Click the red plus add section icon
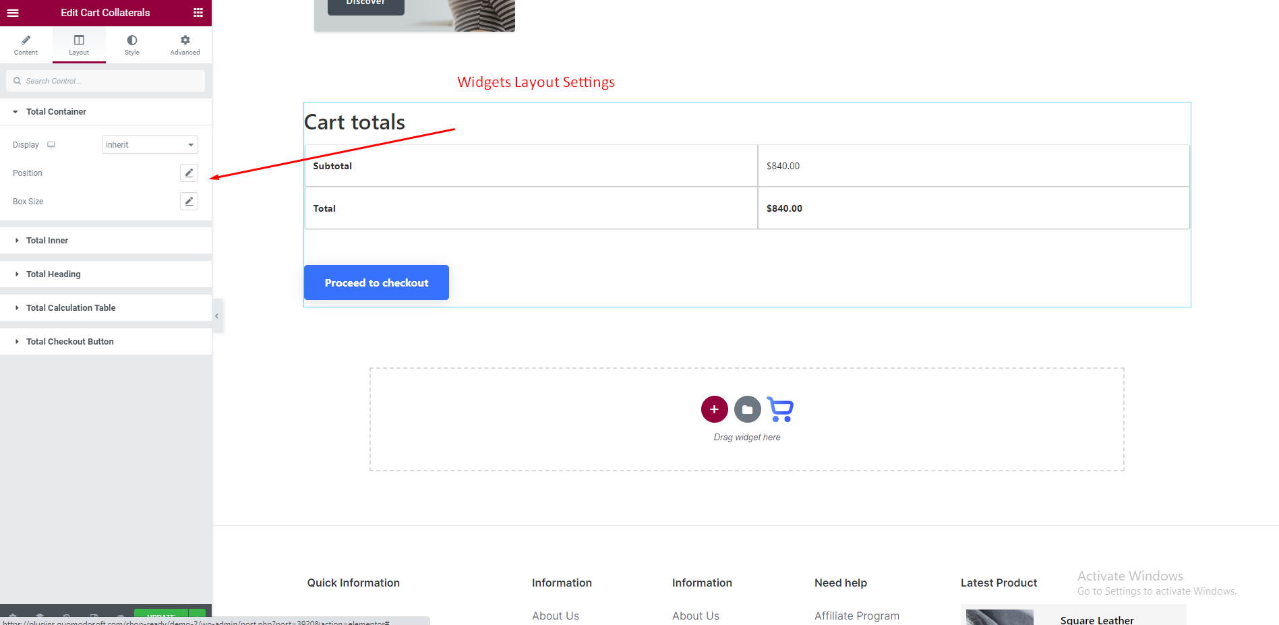The width and height of the screenshot is (1279, 625). click(714, 409)
